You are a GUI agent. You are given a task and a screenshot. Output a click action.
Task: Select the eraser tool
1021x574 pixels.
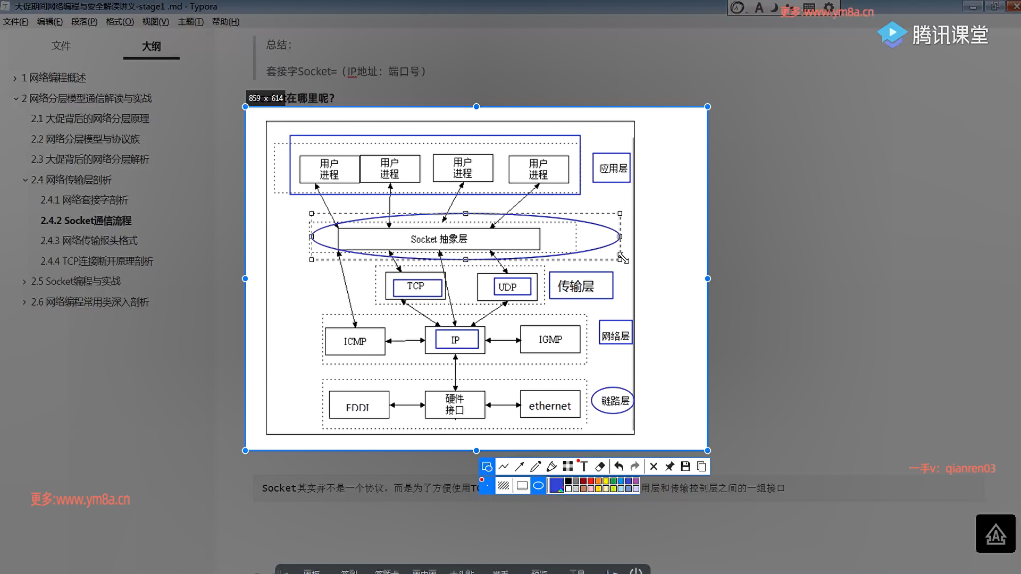(600, 466)
